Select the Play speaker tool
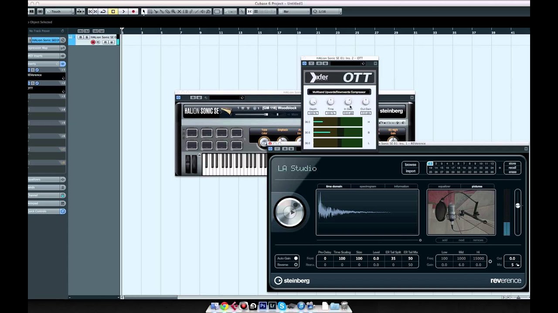The width and height of the screenshot is (558, 313). tap(203, 11)
